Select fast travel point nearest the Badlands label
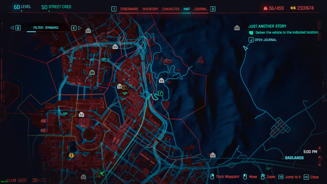Image resolution: width=327 pixels, height=184 pixels. pos(213,155)
